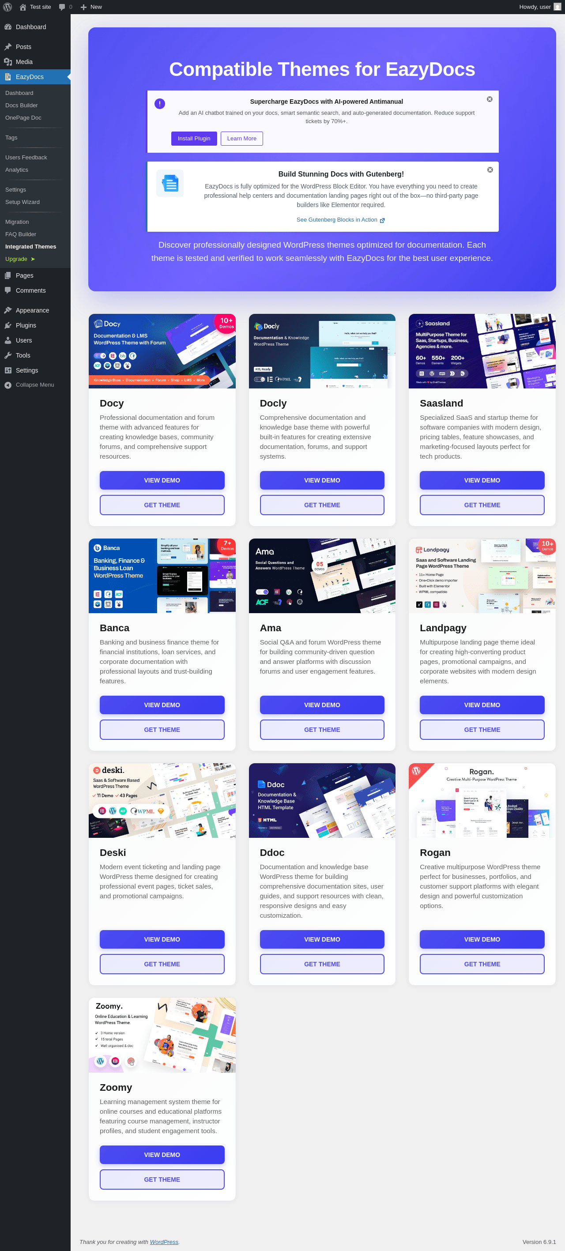Click View Demo for the Docy theme
The width and height of the screenshot is (565, 1251).
(x=162, y=480)
